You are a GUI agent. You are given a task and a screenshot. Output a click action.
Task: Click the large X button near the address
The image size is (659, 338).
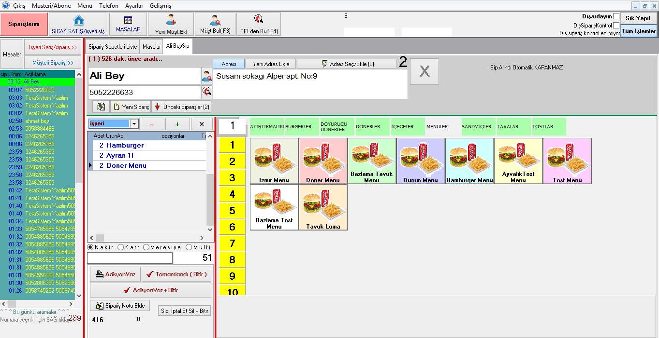(x=424, y=72)
